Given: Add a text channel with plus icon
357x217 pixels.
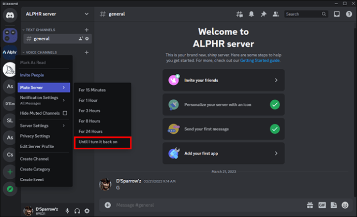Looking at the screenshot, I should pyautogui.click(x=86, y=30).
